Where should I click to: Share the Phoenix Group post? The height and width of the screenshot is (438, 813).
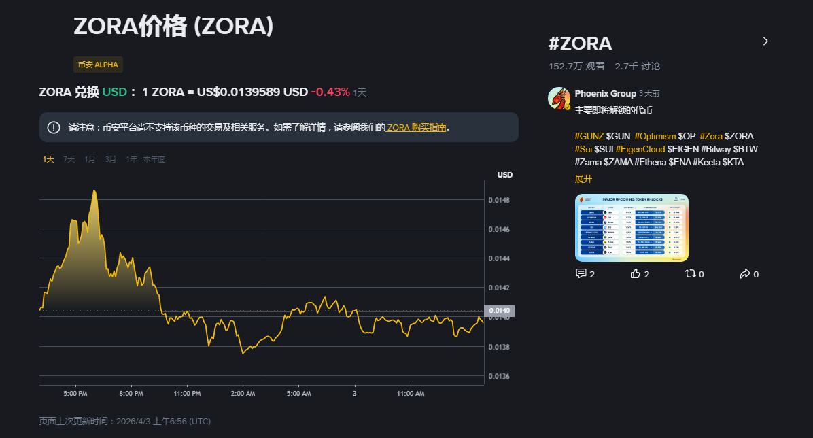coord(744,273)
